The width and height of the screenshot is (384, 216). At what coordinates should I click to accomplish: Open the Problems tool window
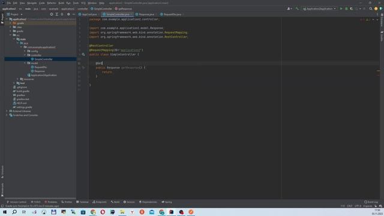(50, 202)
